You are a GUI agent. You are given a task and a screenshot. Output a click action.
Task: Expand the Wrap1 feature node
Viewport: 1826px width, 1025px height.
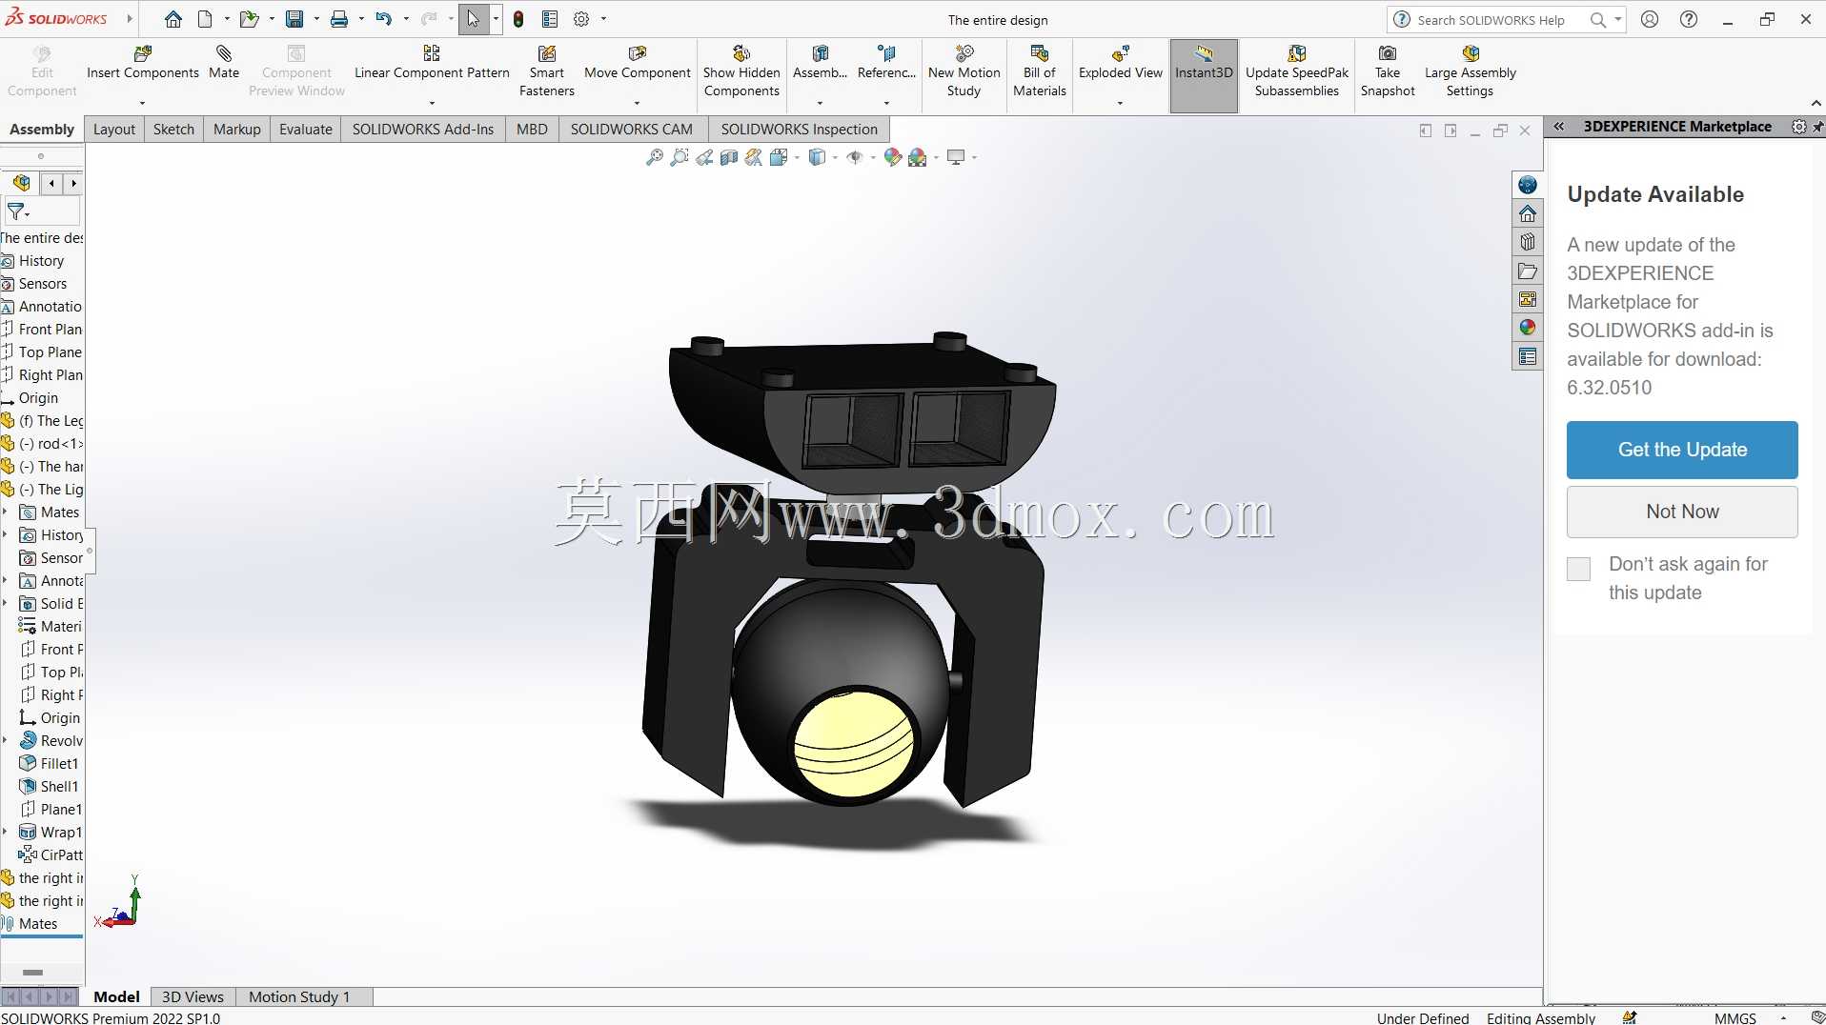[6, 832]
